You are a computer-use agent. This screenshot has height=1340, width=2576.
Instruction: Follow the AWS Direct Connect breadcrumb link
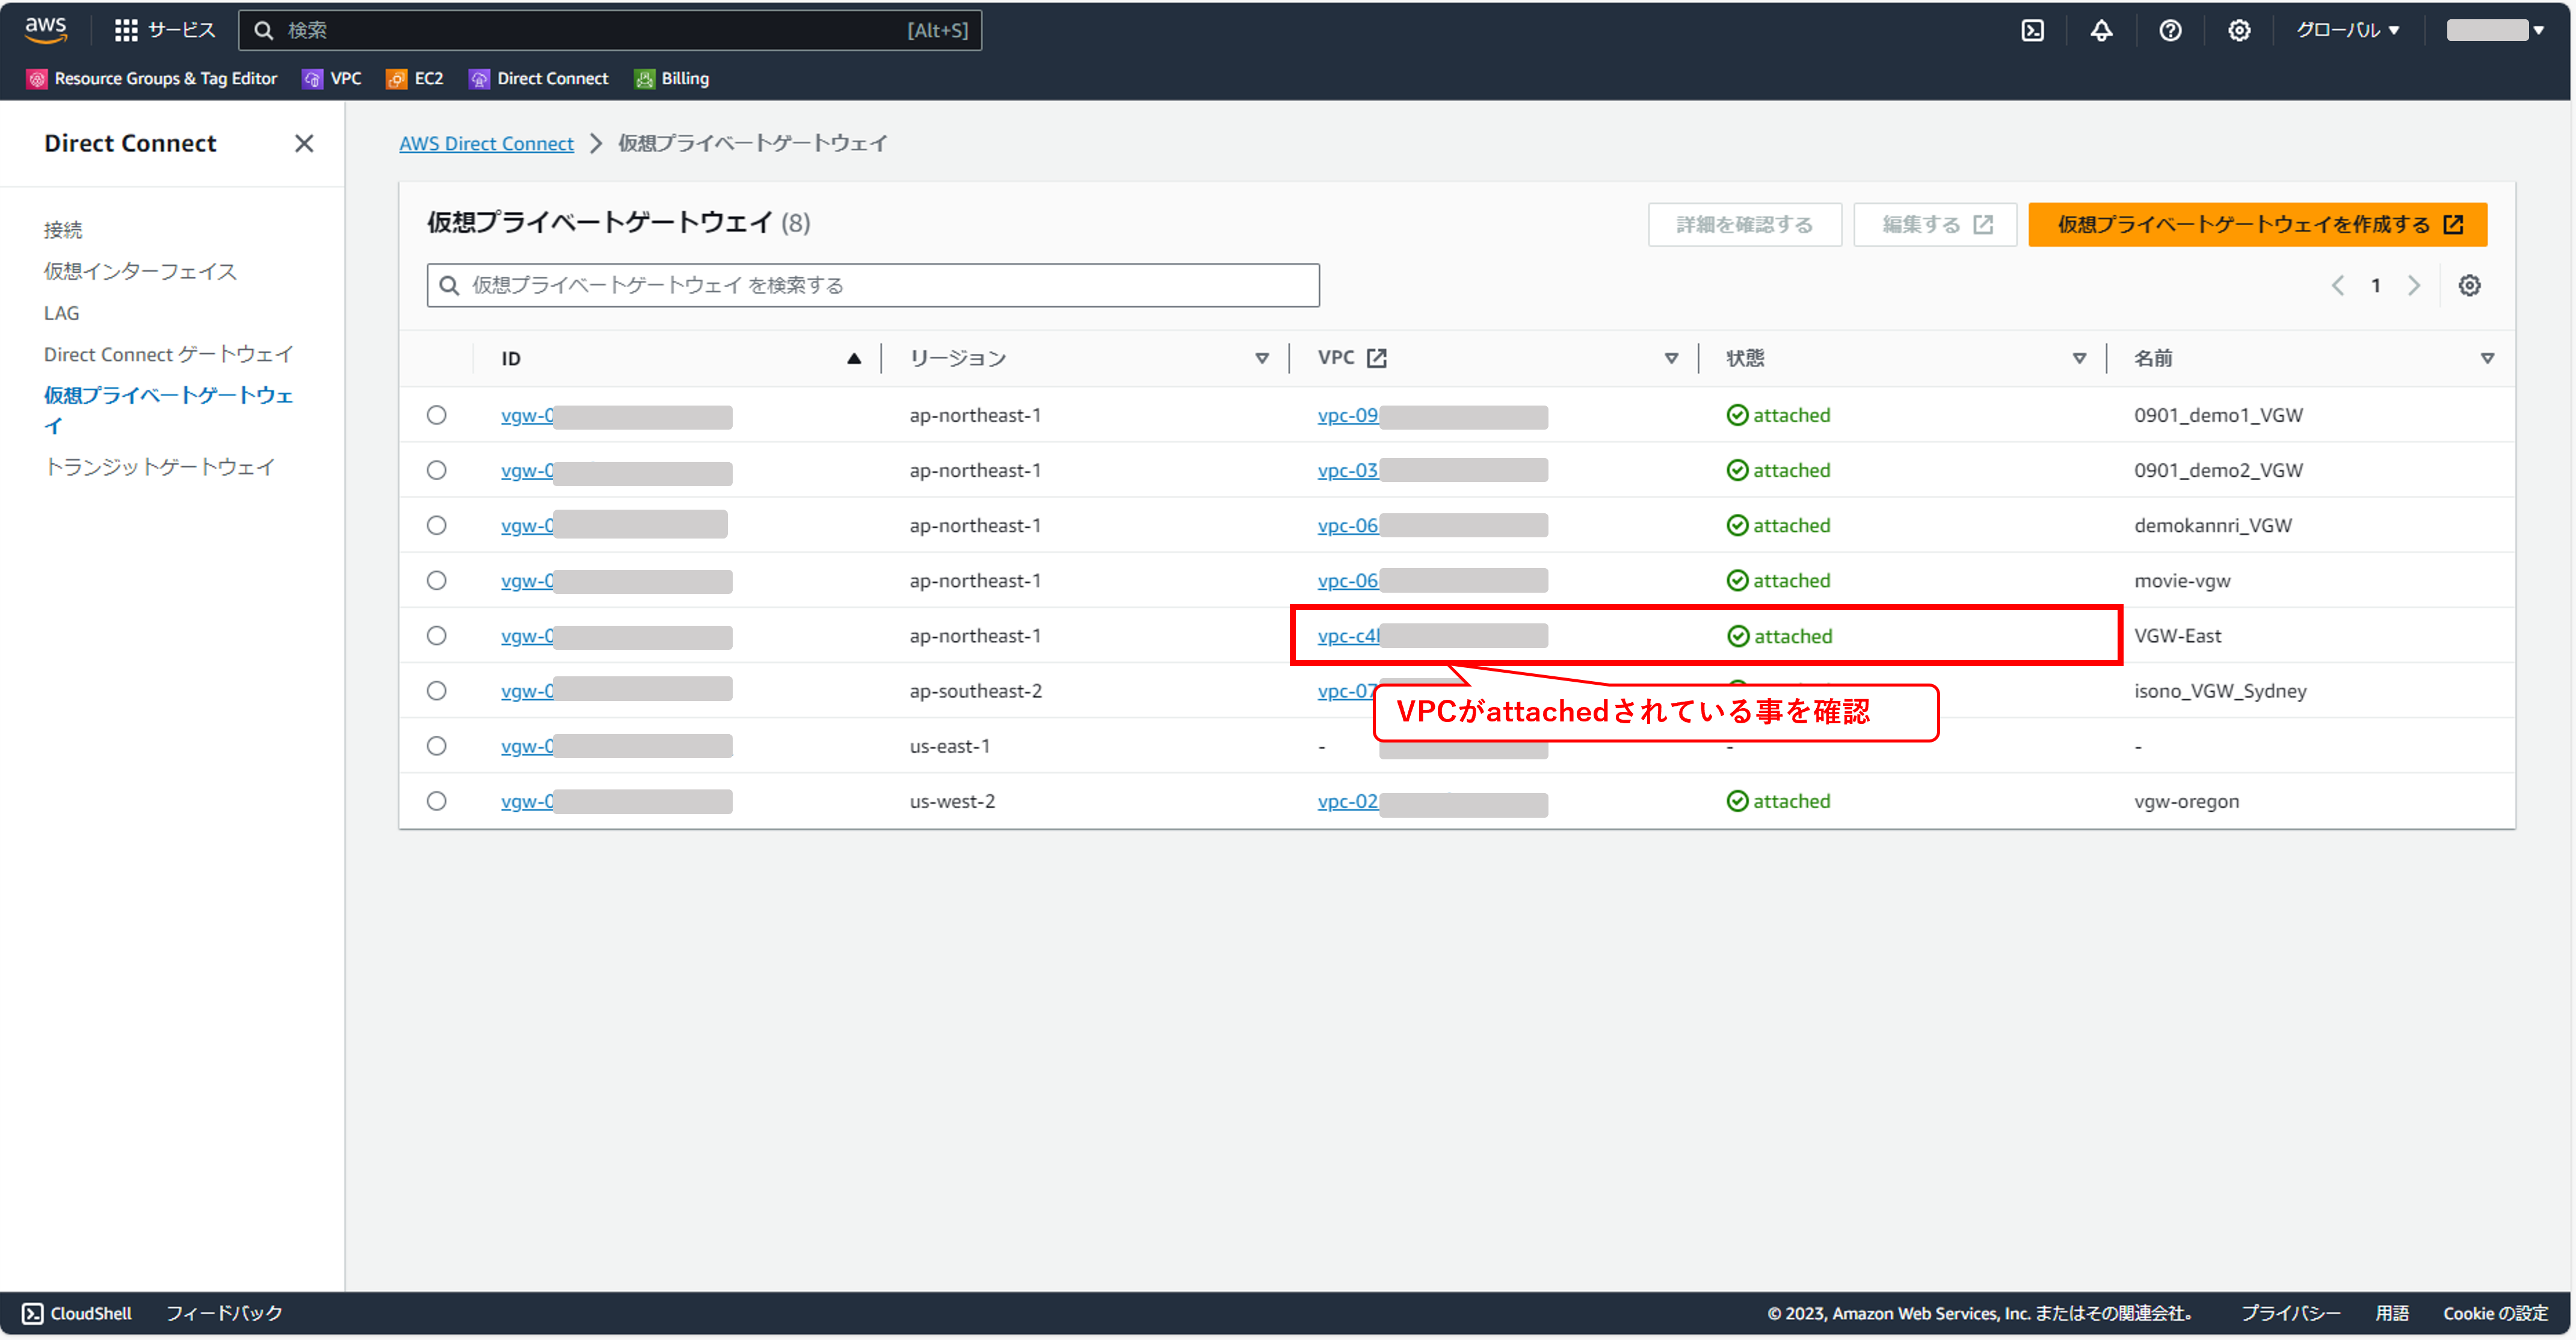click(486, 144)
